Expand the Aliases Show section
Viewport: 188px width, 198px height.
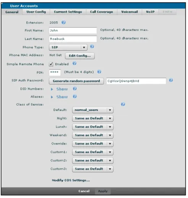pyautogui.click(x=59, y=97)
